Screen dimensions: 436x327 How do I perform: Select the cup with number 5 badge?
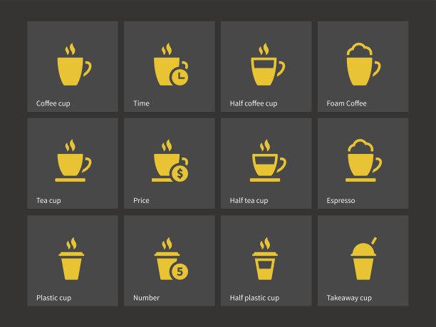coord(171,259)
